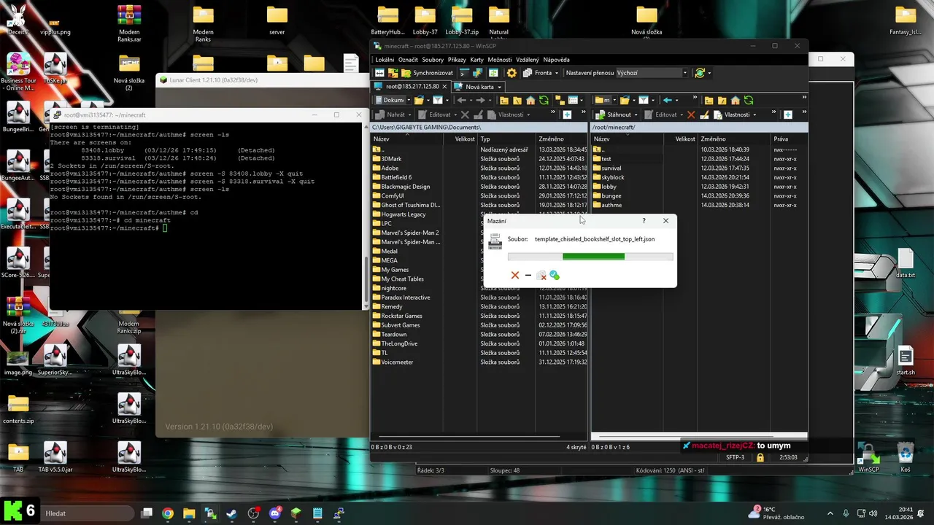
Task: Click the remote path /root/minecraft/
Action: tap(614, 127)
